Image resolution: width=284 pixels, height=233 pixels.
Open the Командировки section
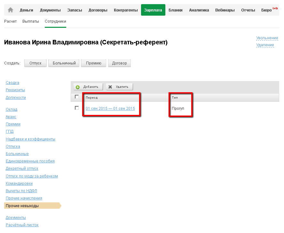click(19, 184)
